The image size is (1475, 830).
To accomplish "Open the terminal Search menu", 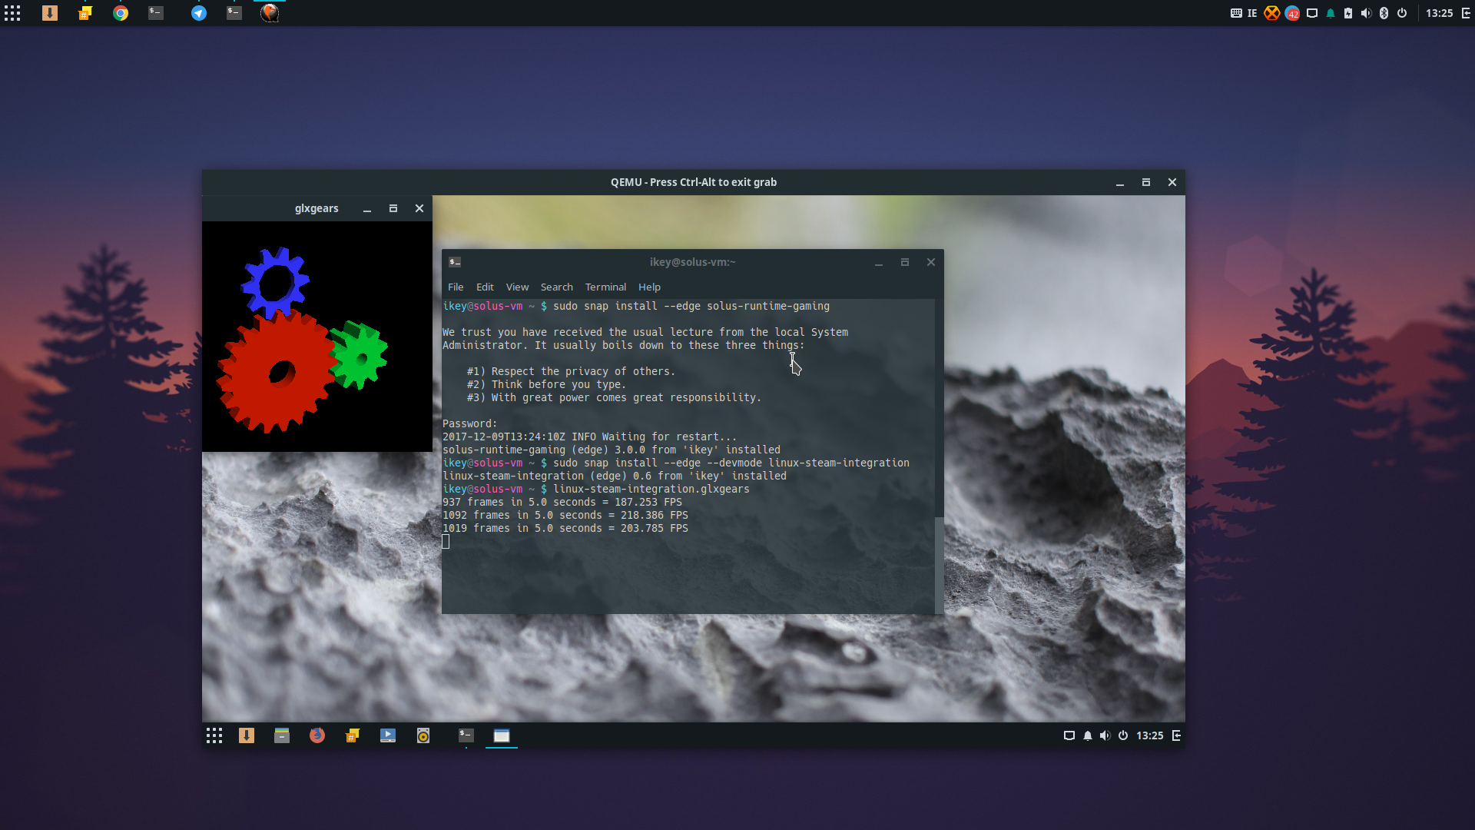I will (557, 287).
